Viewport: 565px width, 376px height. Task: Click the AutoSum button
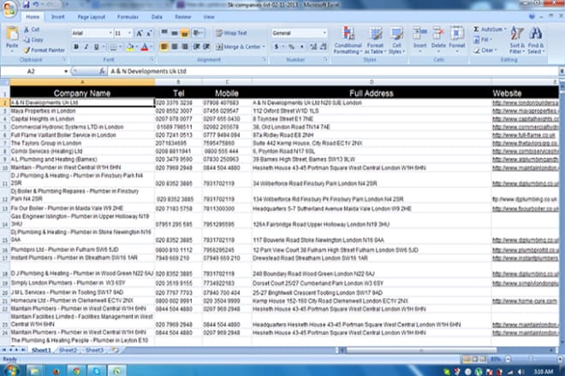[490, 29]
